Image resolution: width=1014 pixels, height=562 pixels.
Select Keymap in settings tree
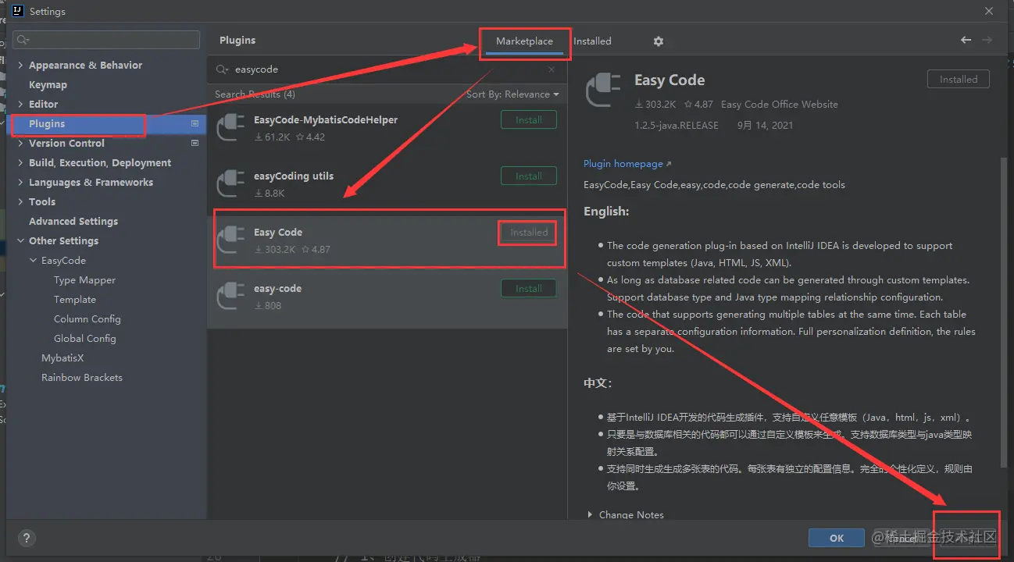pyautogui.click(x=48, y=85)
